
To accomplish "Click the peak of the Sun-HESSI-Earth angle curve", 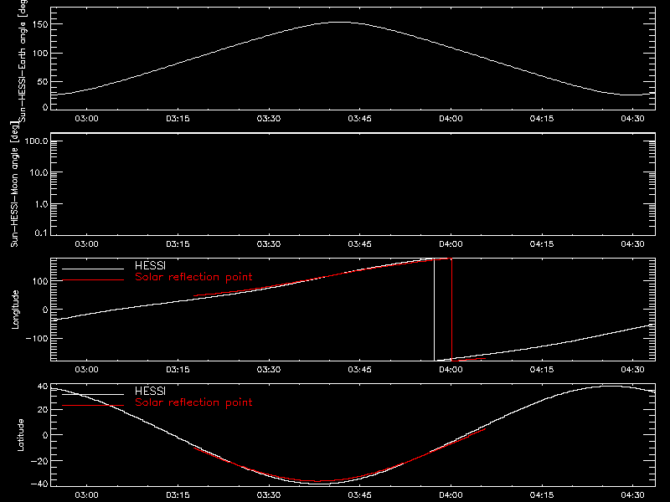I will point(340,23).
